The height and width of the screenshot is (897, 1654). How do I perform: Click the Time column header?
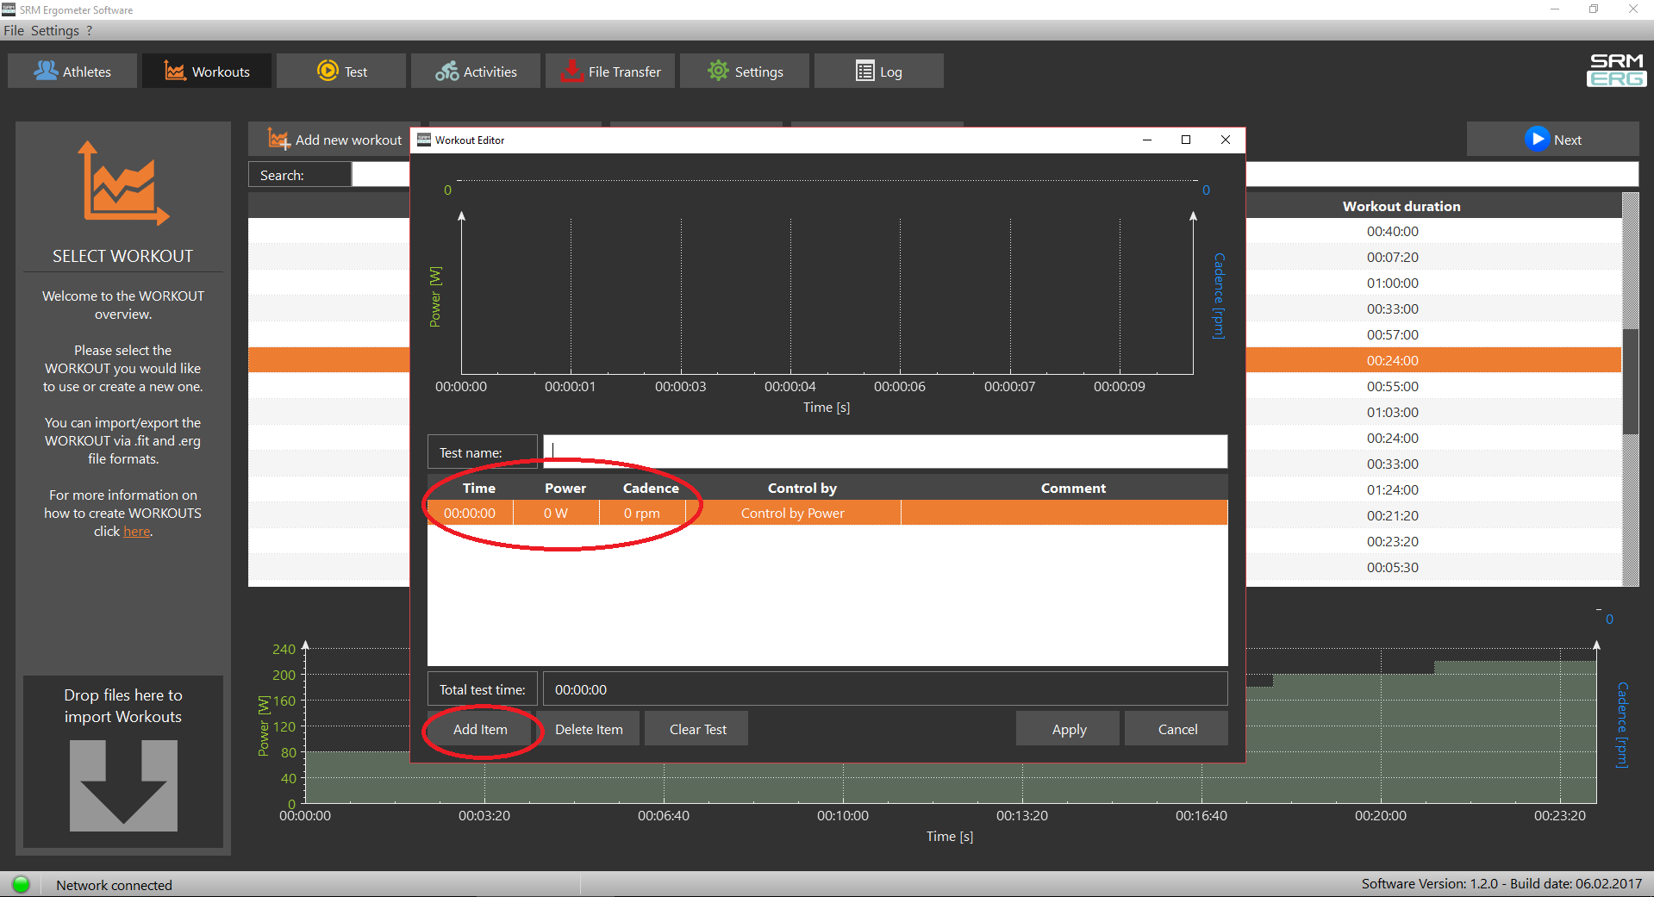pos(479,488)
